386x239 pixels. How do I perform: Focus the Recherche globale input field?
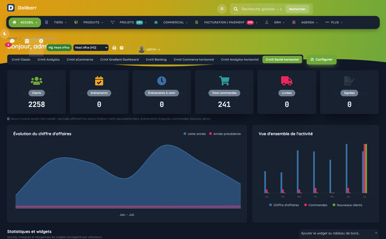click(262, 9)
